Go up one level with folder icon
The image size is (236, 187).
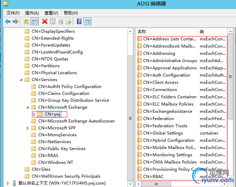click(x=26, y=22)
